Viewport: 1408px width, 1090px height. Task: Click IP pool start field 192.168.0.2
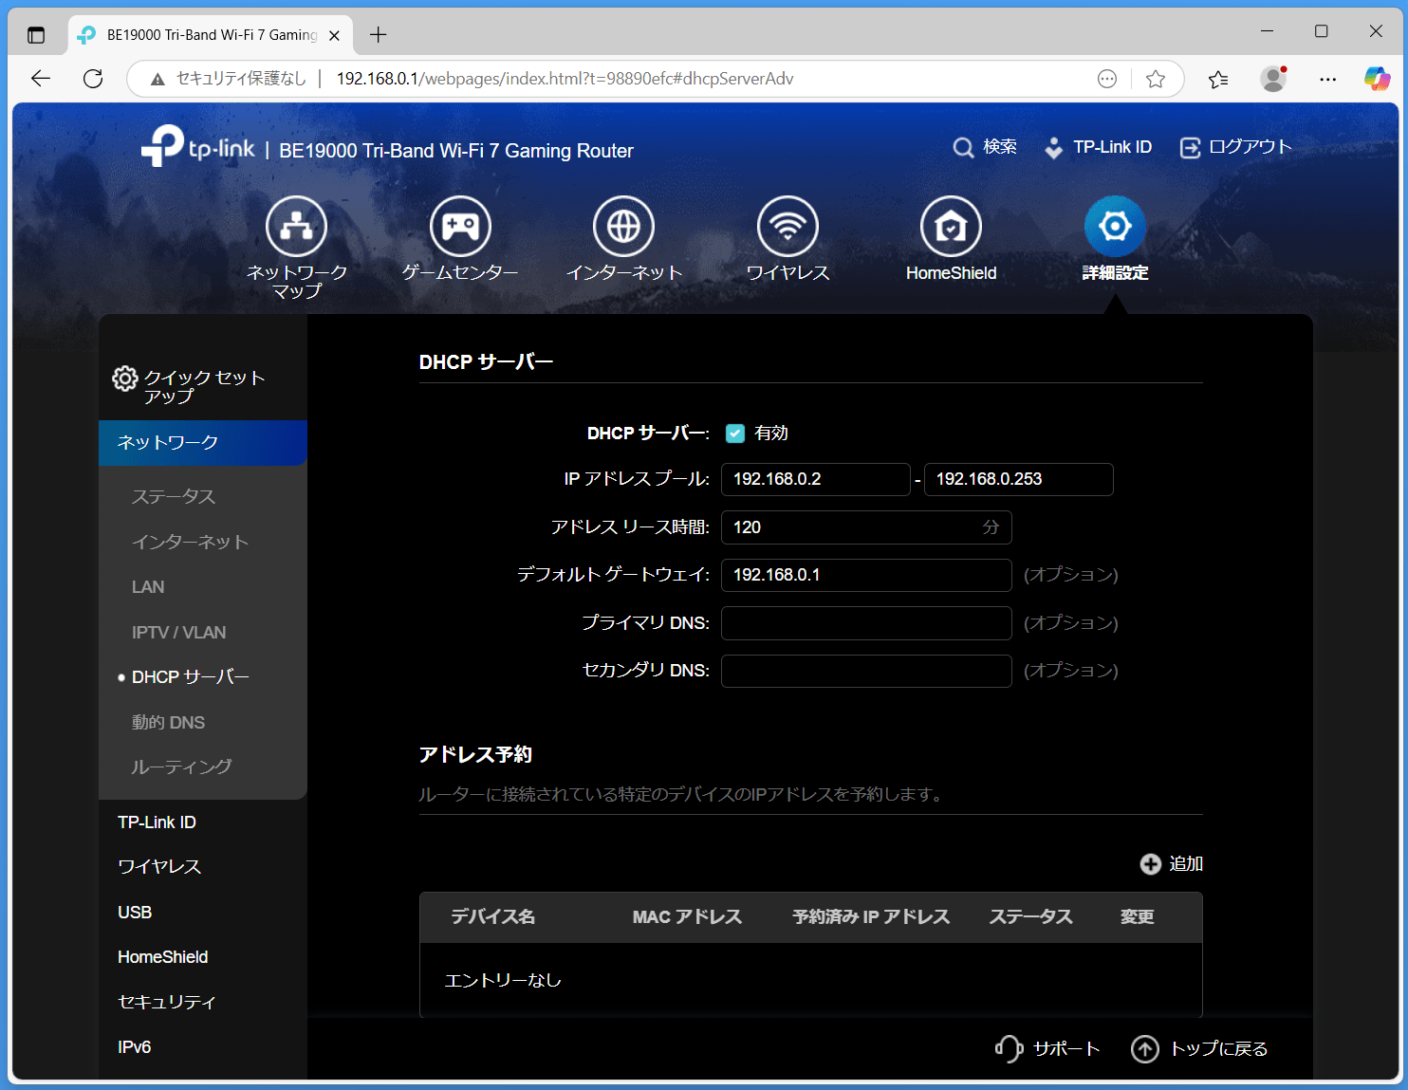(x=816, y=479)
